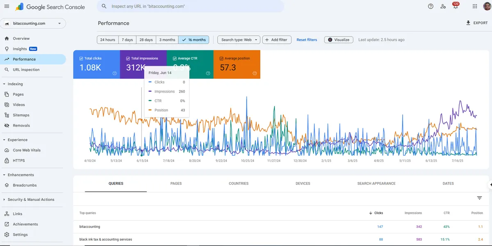Sort table by the Clicks column
Viewport: 492px width, 246px height.
click(376, 213)
